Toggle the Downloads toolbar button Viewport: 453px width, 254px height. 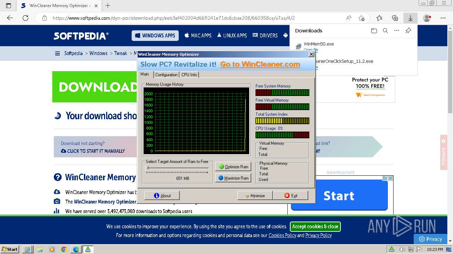click(411, 18)
